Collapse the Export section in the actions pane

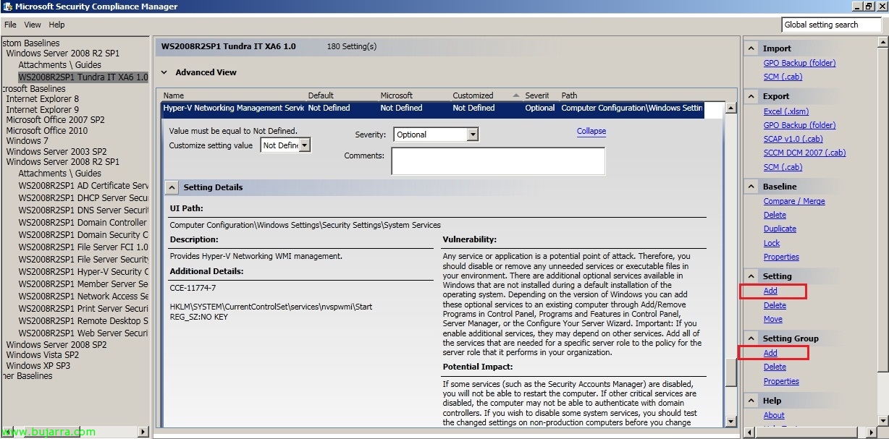pyautogui.click(x=751, y=96)
